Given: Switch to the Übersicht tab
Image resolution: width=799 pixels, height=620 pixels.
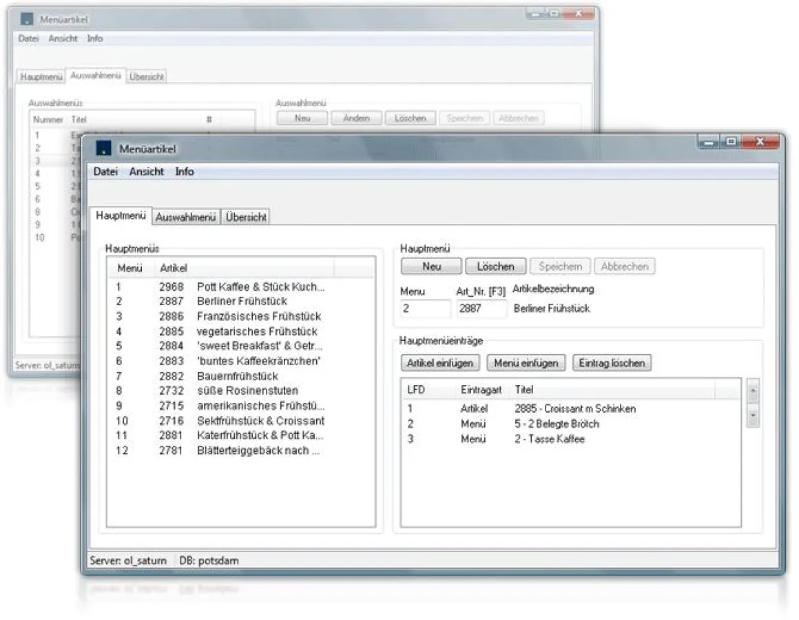Looking at the screenshot, I should 245,217.
